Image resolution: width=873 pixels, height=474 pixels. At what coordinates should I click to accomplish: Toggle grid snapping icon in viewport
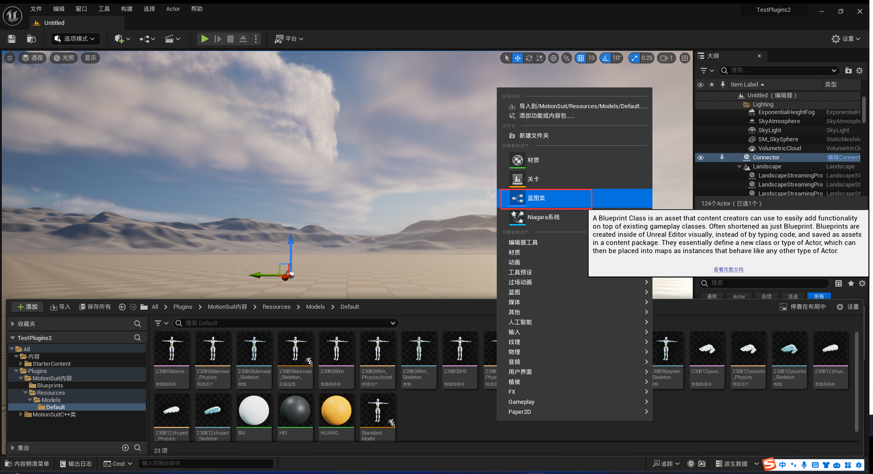point(580,58)
